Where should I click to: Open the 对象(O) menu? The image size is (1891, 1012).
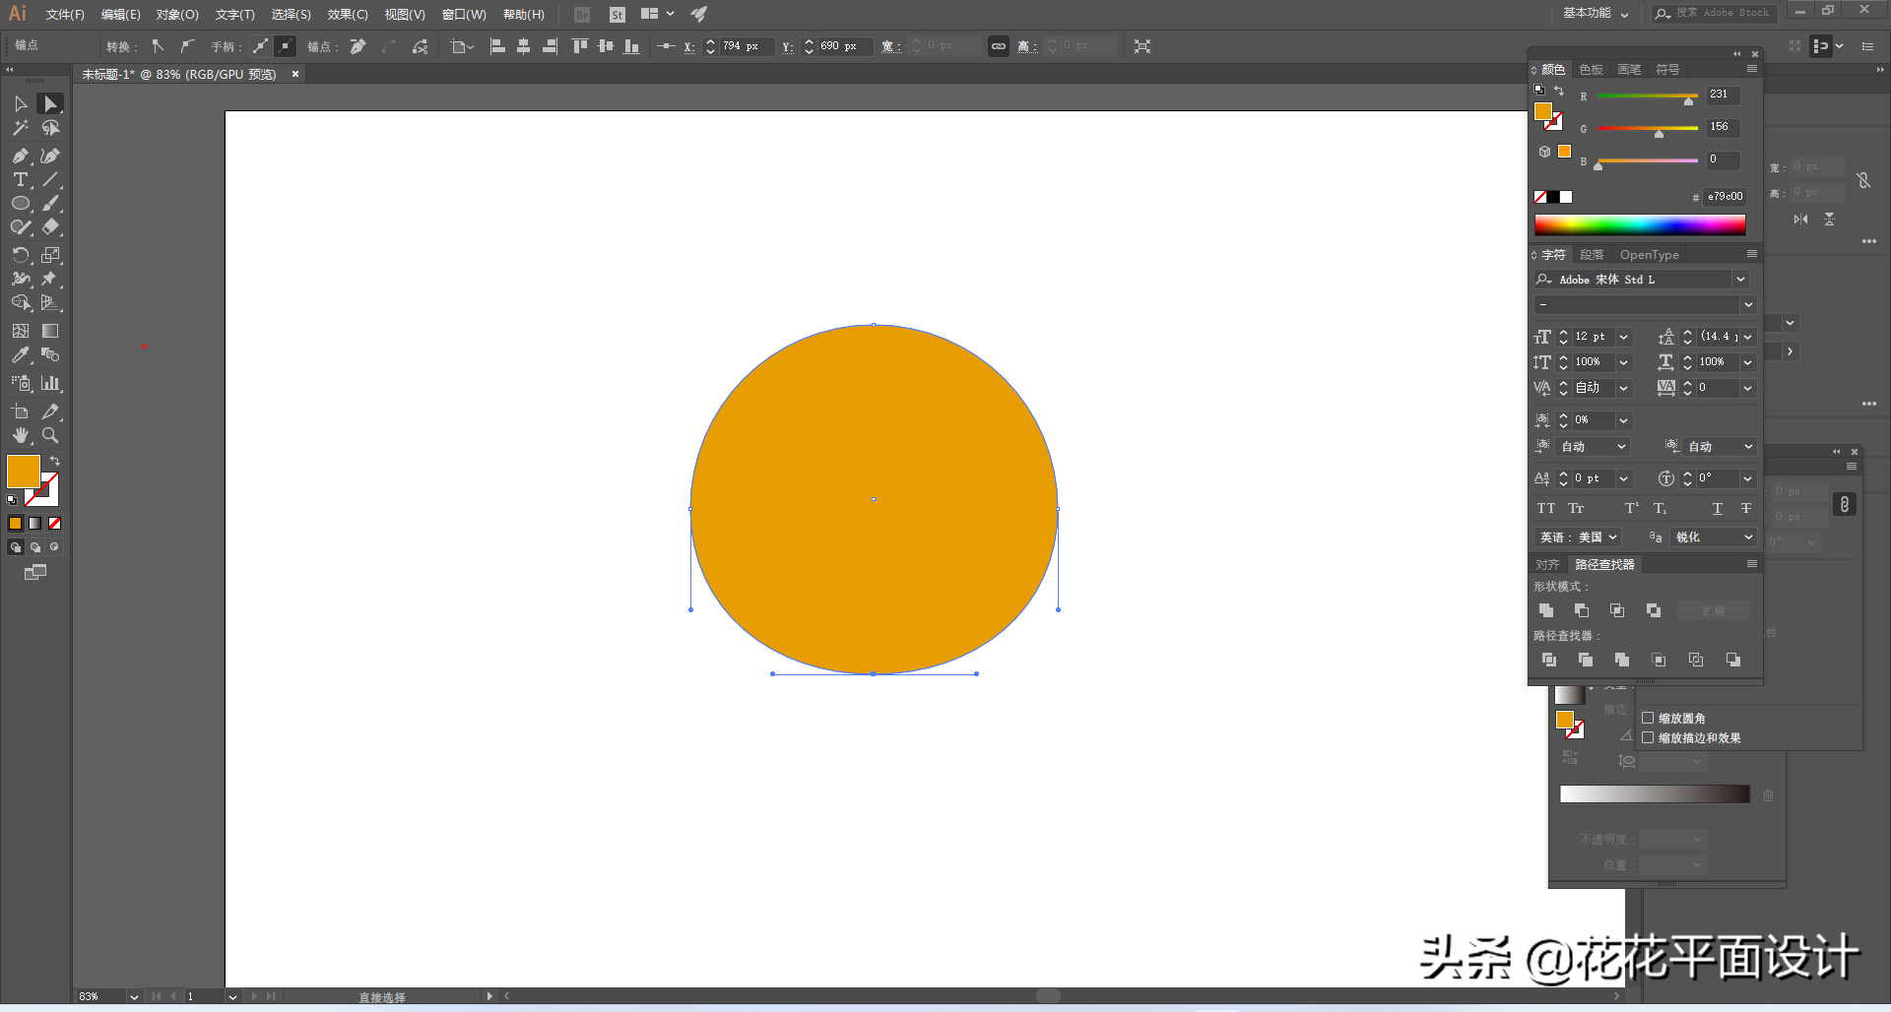click(177, 15)
